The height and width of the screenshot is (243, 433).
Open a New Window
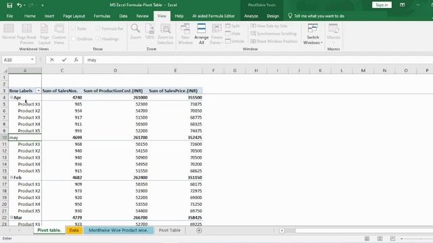[x=185, y=34]
